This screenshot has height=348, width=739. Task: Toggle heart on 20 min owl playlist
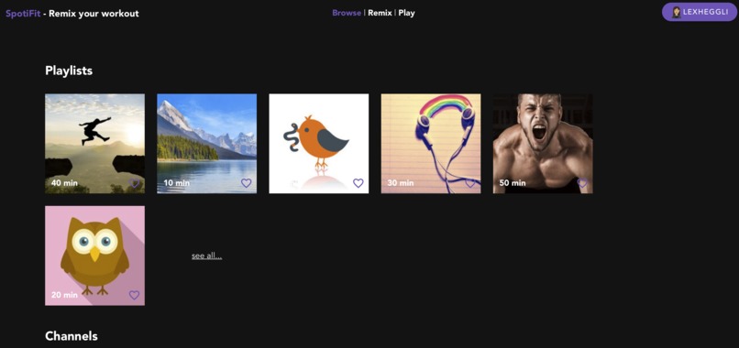(134, 295)
